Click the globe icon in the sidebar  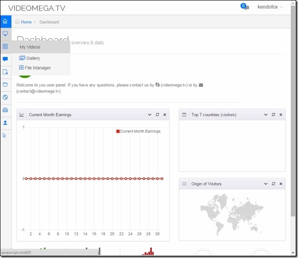(x=5, y=97)
